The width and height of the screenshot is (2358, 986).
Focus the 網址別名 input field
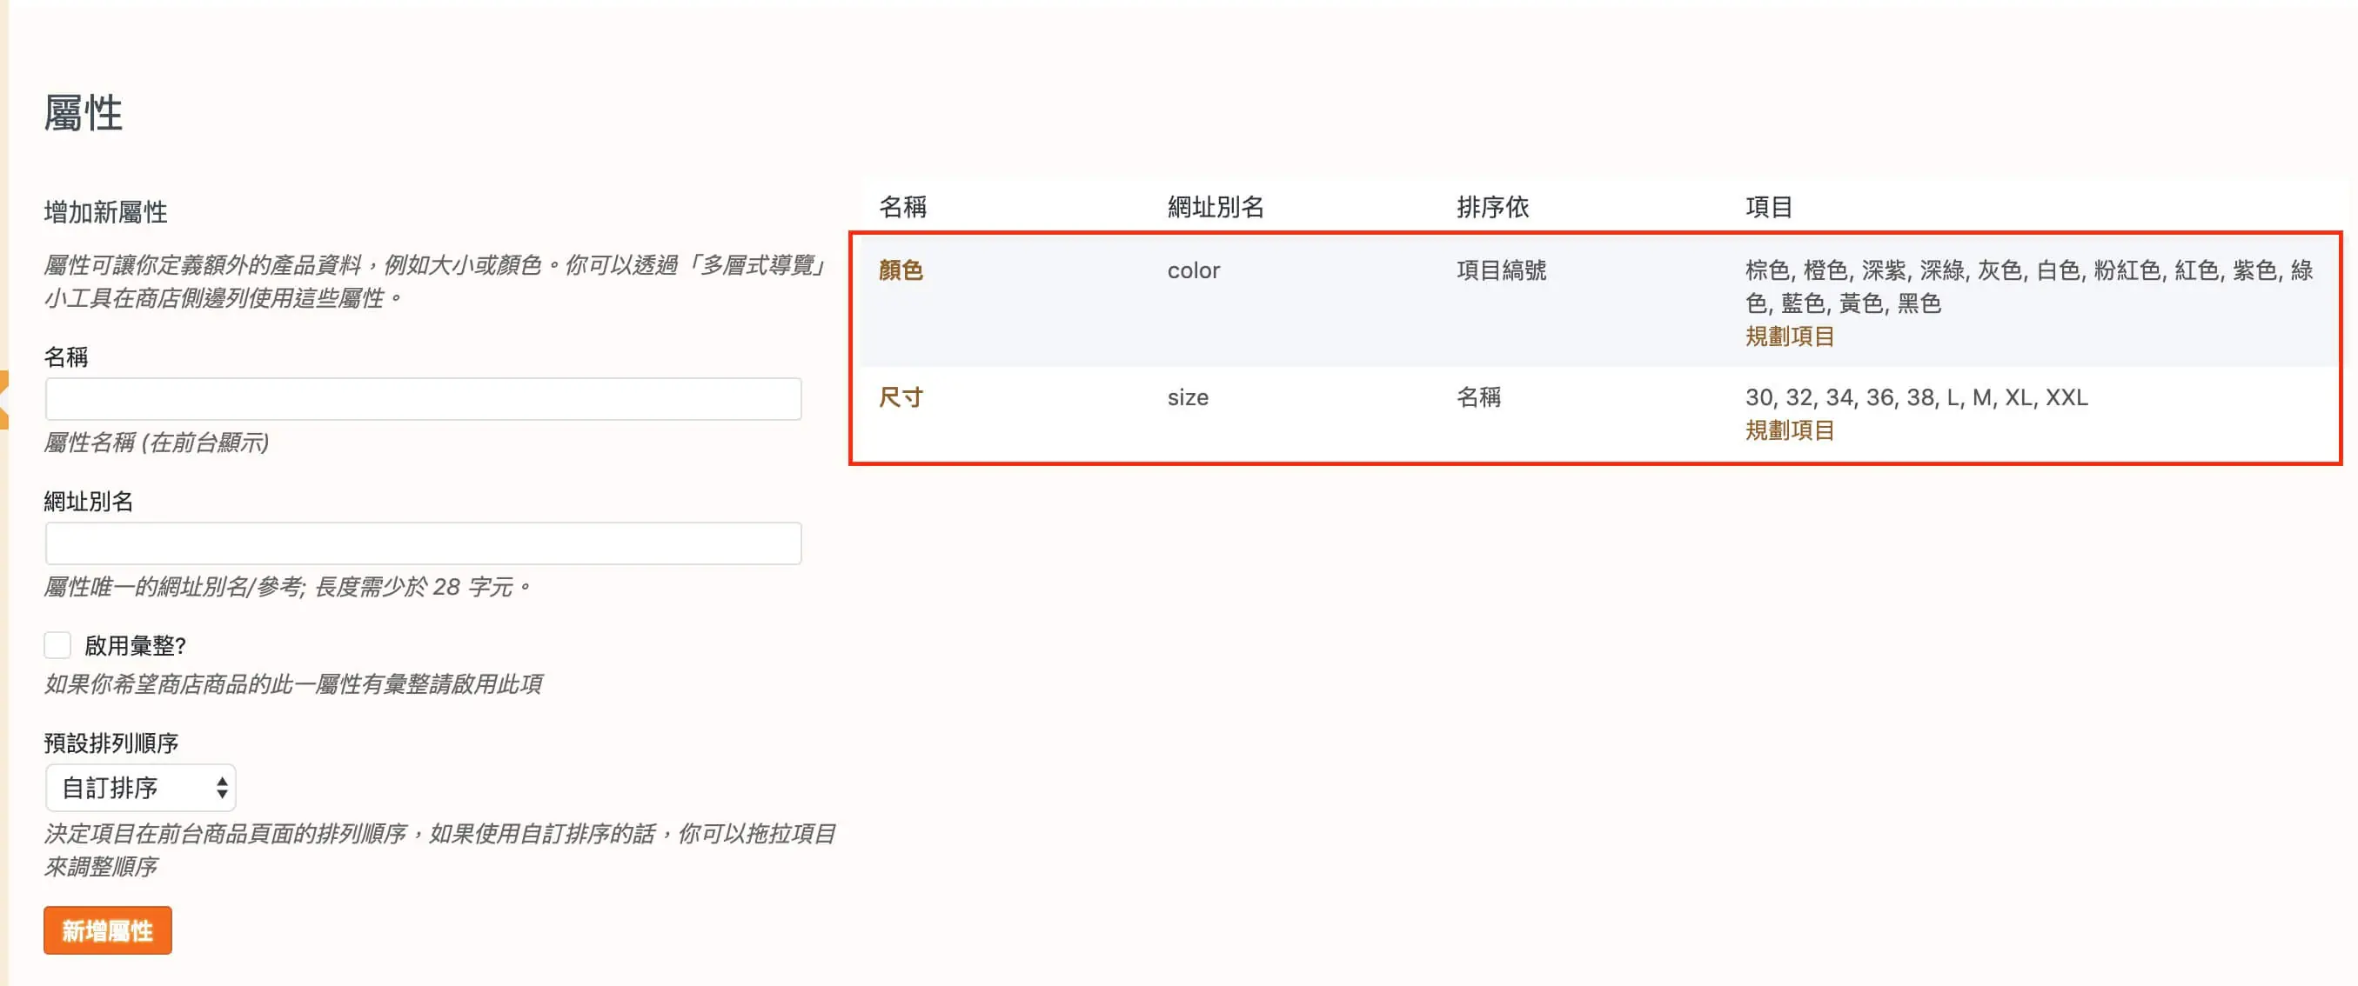coord(423,543)
